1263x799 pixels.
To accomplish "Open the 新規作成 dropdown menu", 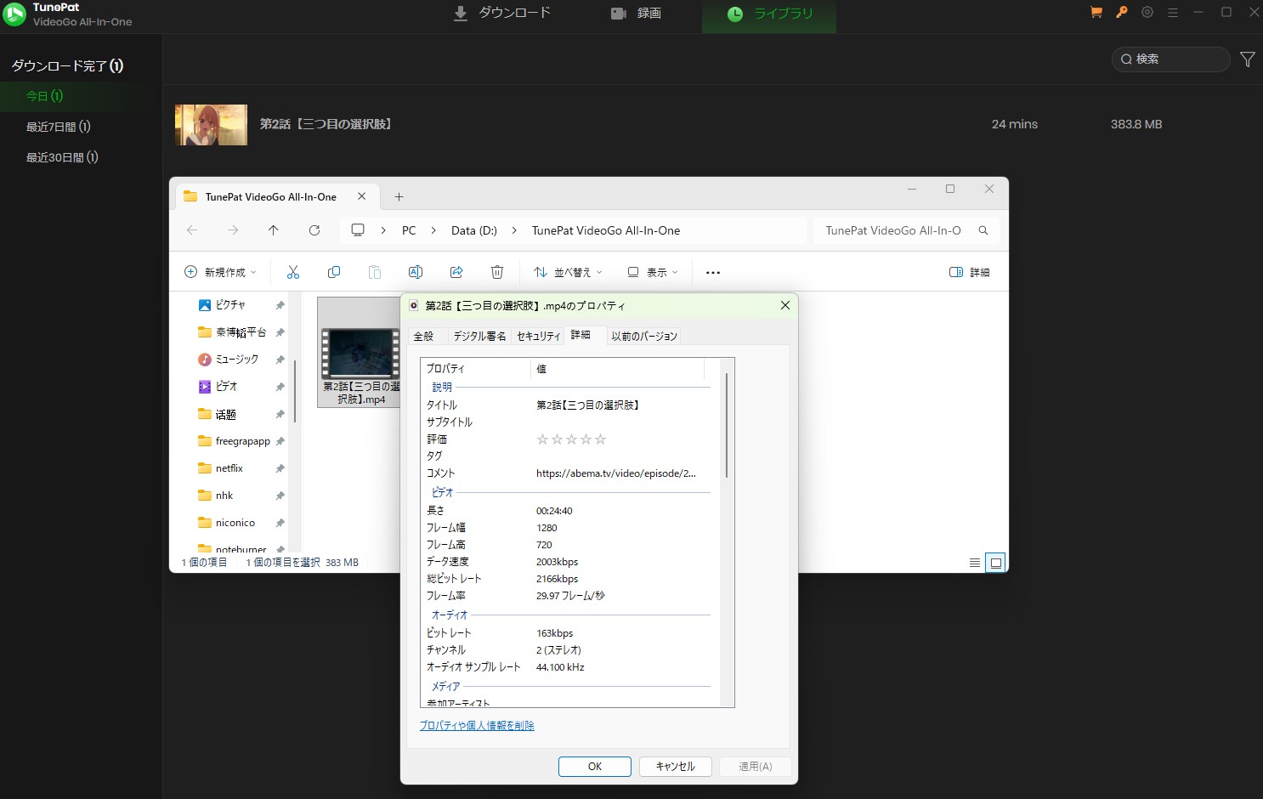I will 220,272.
